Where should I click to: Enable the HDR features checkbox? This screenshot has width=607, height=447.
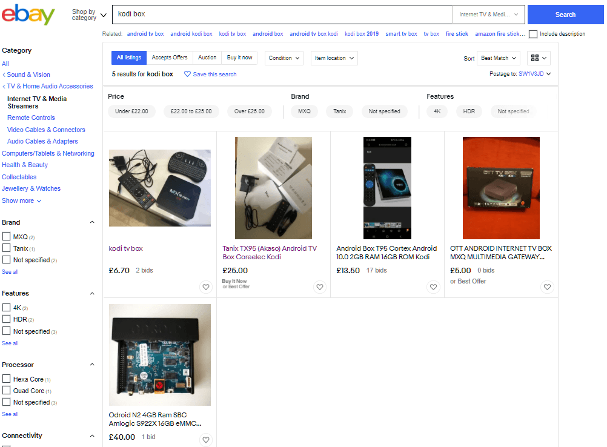[6, 319]
